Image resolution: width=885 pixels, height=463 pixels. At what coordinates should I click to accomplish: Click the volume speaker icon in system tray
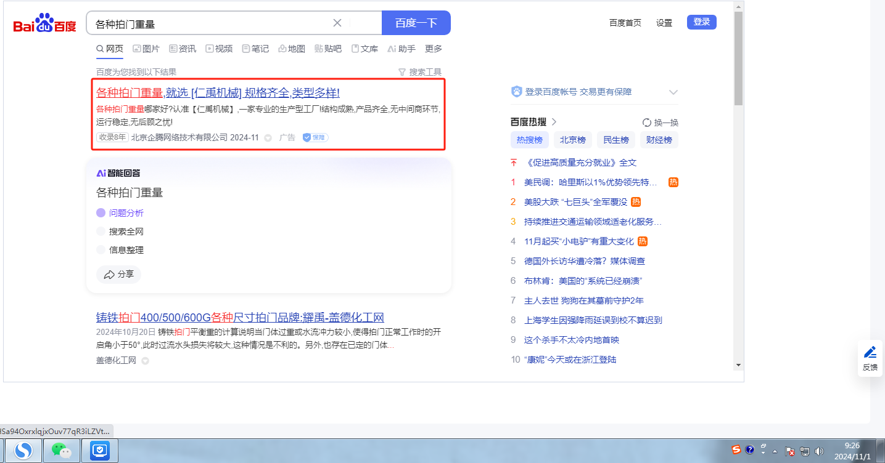(819, 451)
